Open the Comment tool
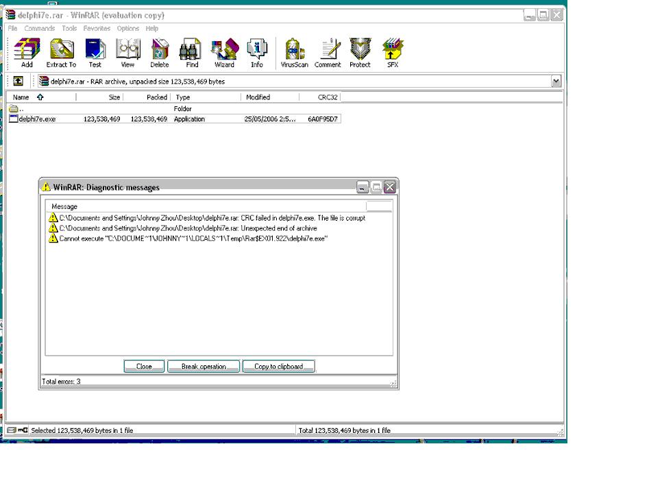This screenshot has height=503, width=662. 328,53
